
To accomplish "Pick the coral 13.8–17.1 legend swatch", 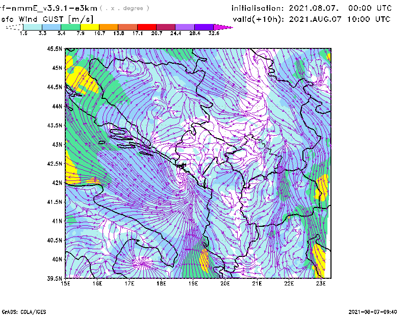I will point(128,27).
